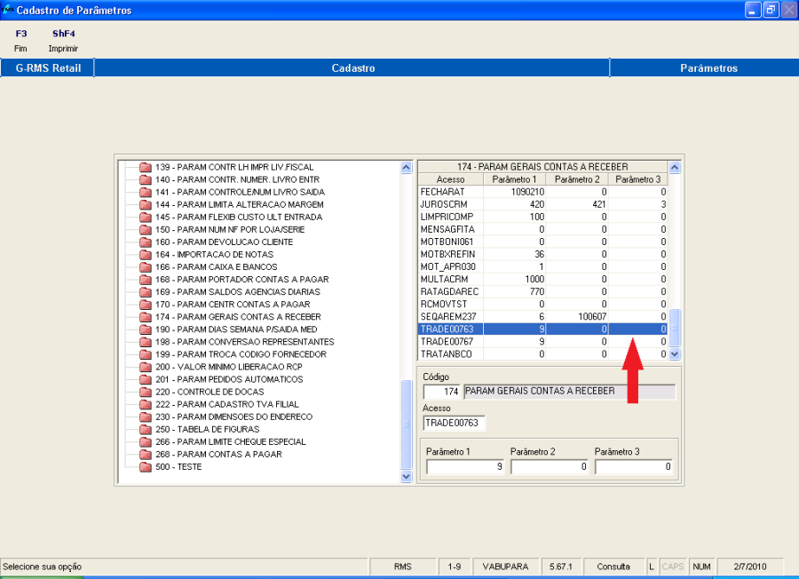This screenshot has width=799, height=579.
Task: Click the Parâmetro 1 column header
Action: [514, 179]
